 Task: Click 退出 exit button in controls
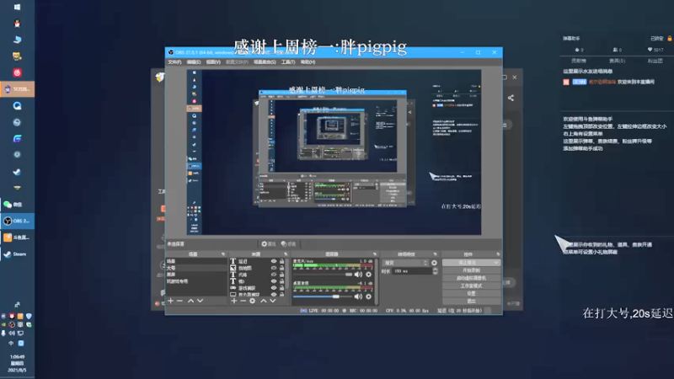point(471,301)
